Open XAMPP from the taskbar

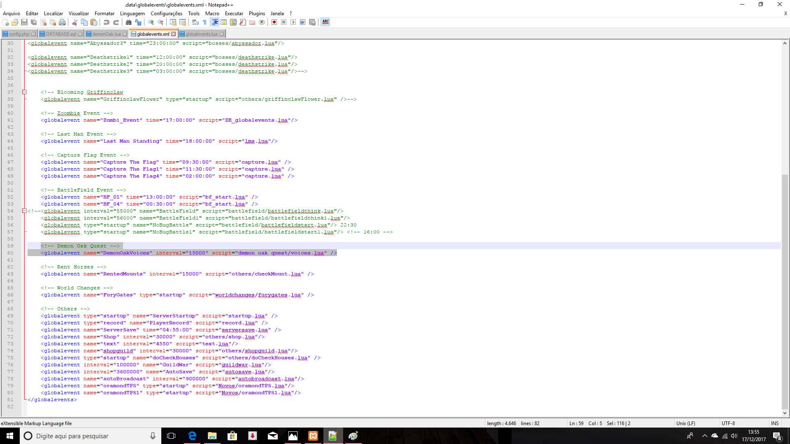click(313, 436)
